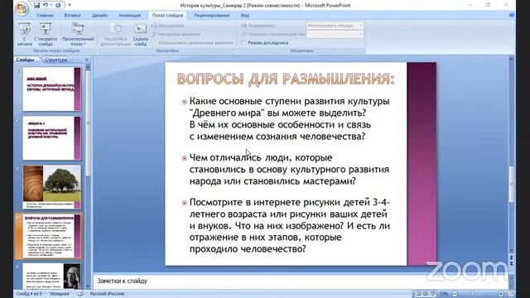
Task: Open the Рецензирование ribbon tab
Action: (212, 15)
